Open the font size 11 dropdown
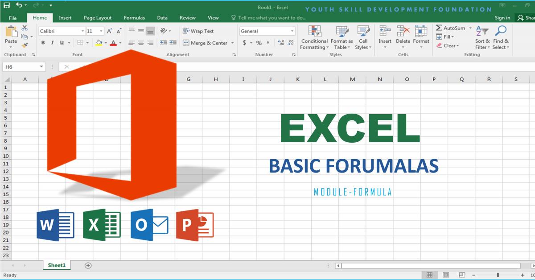535x280 pixels. click(x=102, y=31)
